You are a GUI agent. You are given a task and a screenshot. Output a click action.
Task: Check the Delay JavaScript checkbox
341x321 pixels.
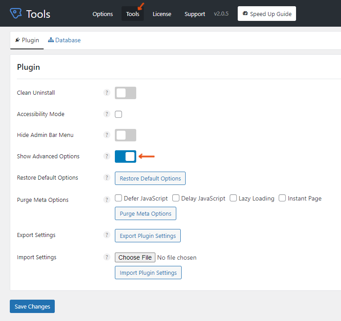click(176, 198)
